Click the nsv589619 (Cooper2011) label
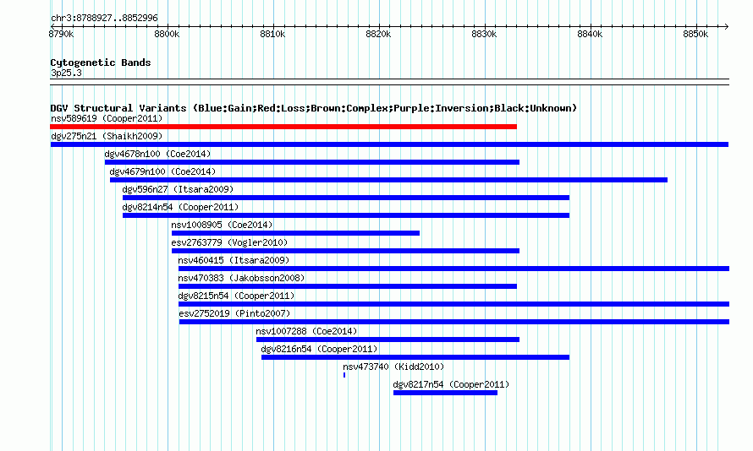The width and height of the screenshot is (753, 451). [x=107, y=118]
